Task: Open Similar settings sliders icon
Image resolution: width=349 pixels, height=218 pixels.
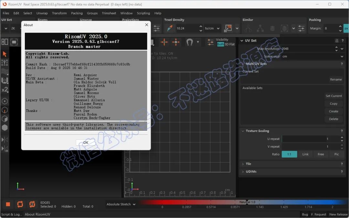Action: coord(301,28)
